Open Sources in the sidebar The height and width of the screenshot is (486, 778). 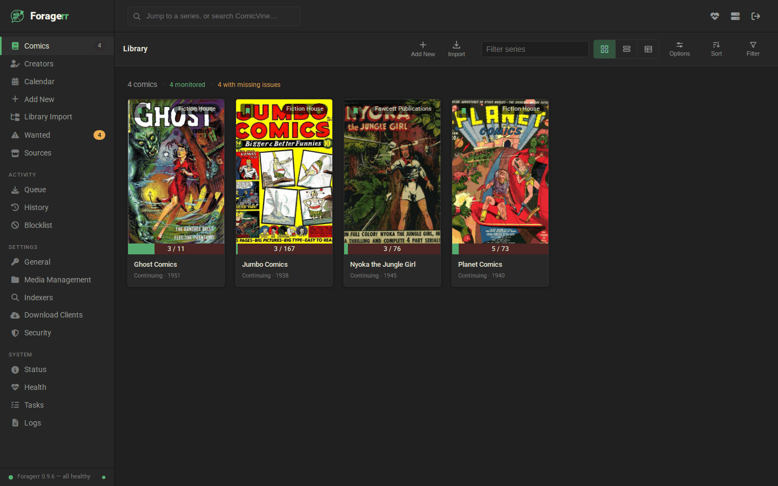[x=57, y=153]
